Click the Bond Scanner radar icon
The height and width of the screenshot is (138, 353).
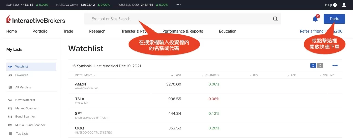tap(10, 117)
